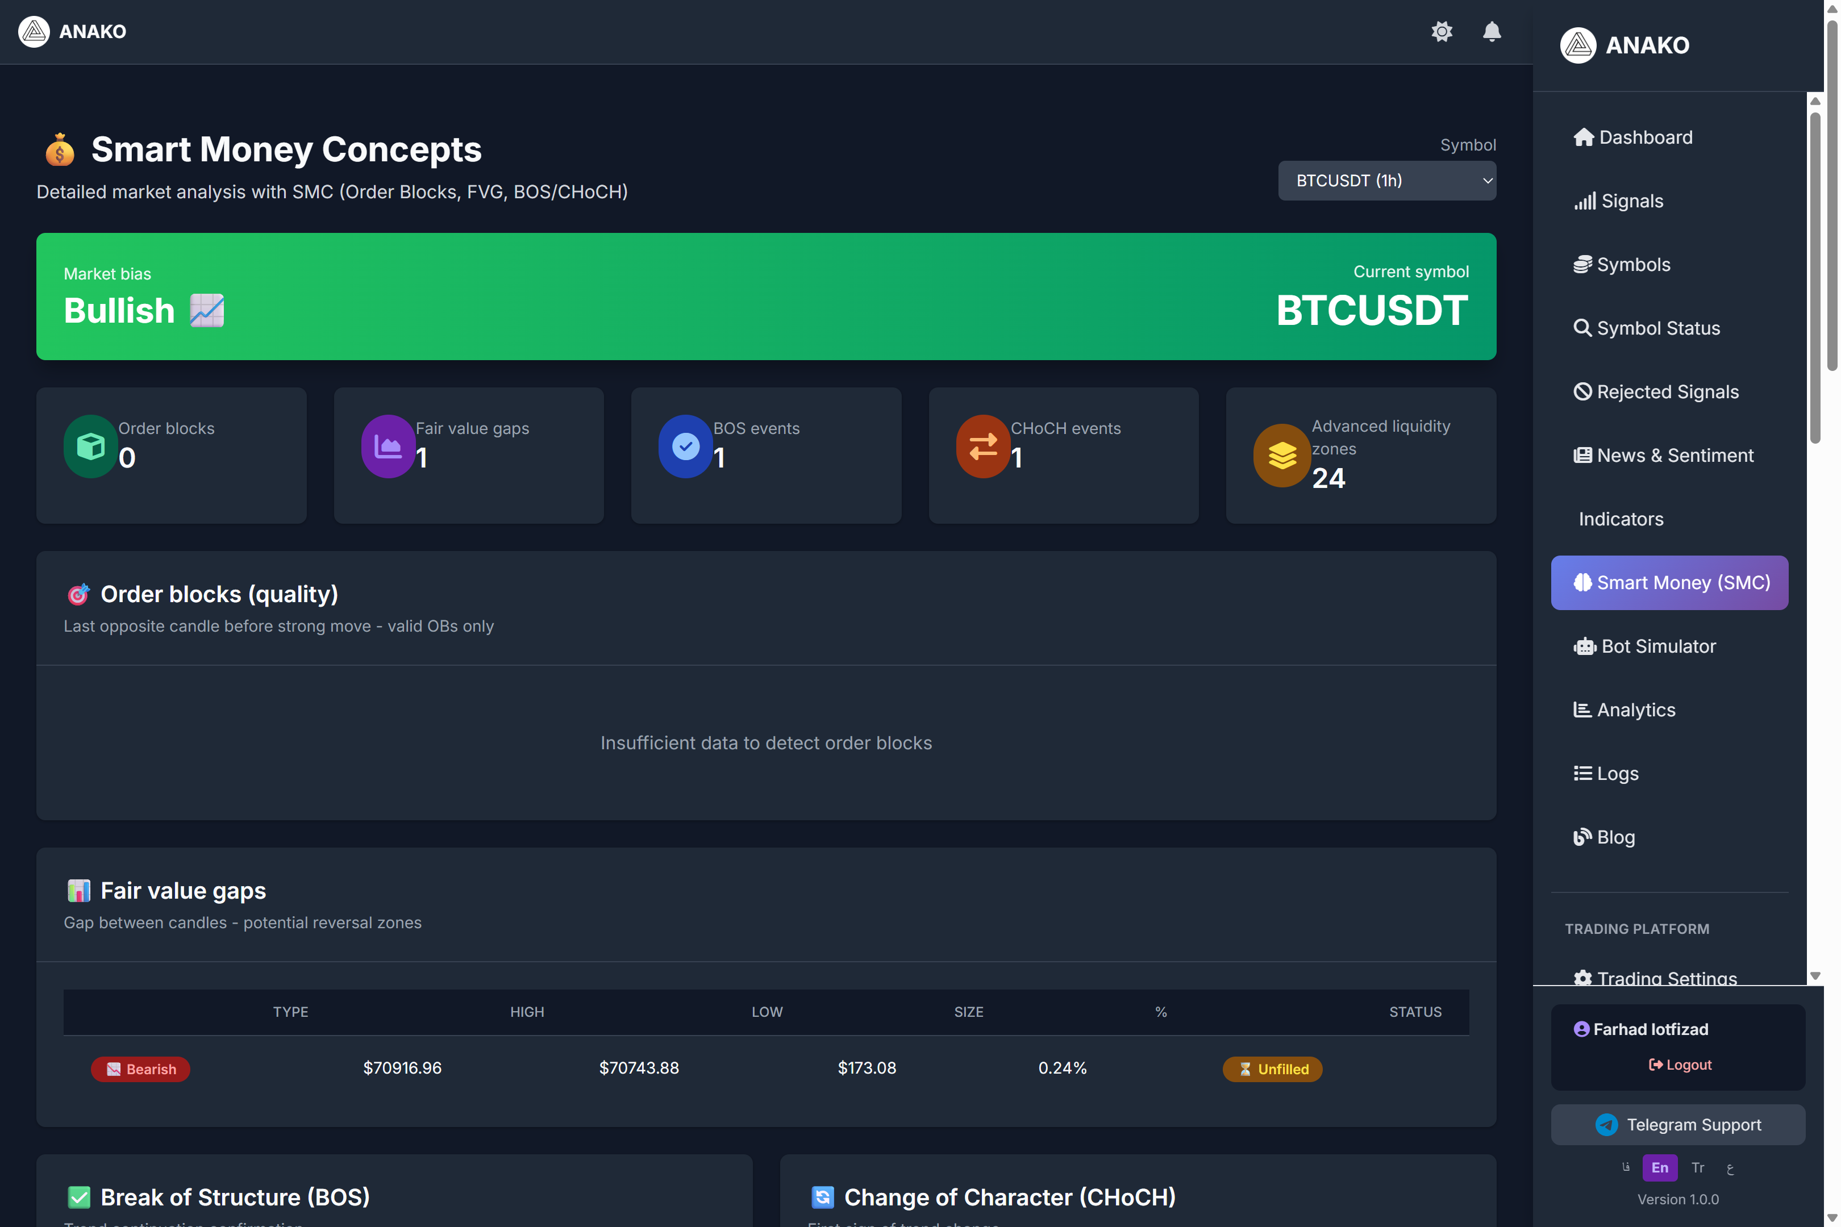Switch language to Turkish (Tr)
1841x1227 pixels.
pos(1697,1167)
